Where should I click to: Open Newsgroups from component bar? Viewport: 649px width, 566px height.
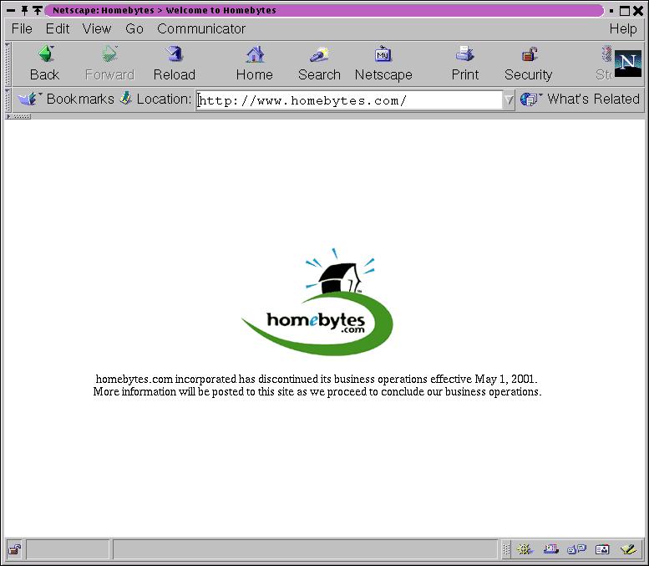(x=576, y=549)
